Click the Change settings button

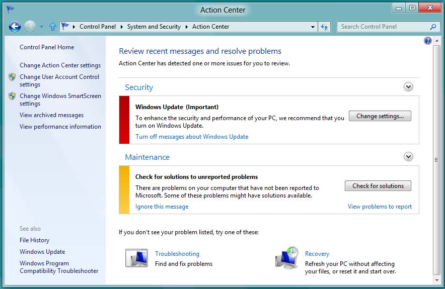click(x=380, y=116)
